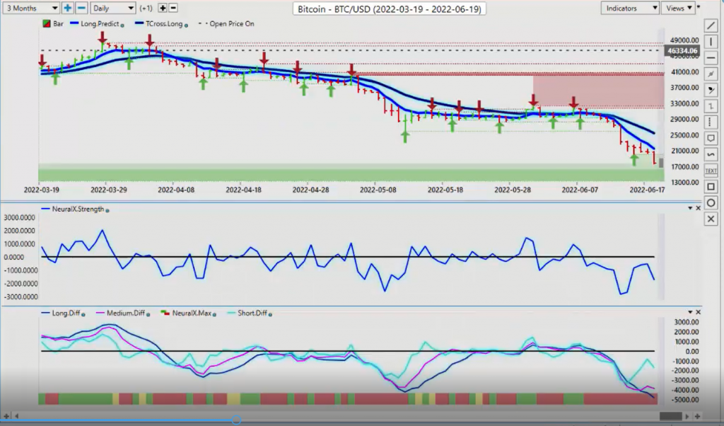Click Long.Diff settings dot

(x=83, y=315)
